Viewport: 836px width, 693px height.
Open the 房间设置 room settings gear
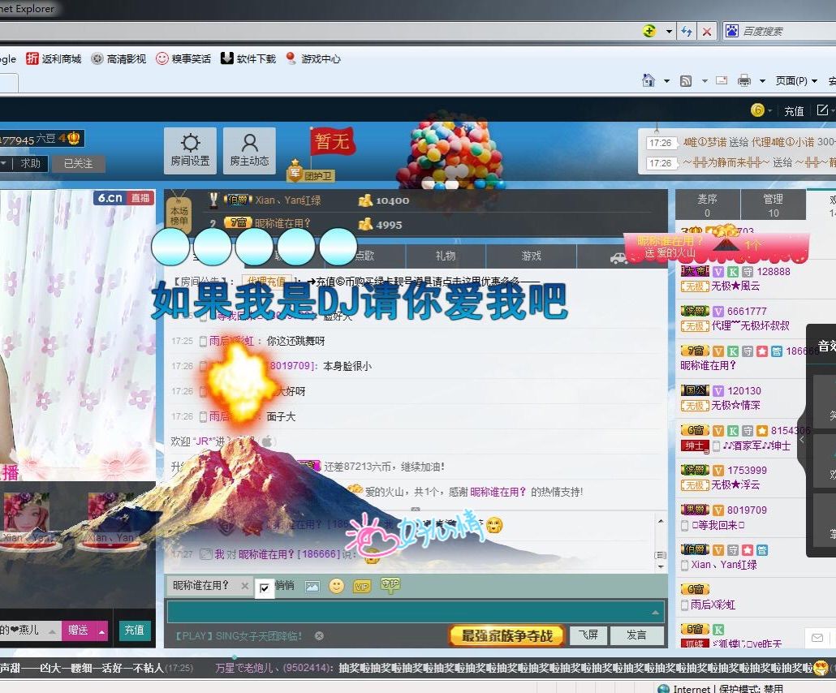[191, 151]
